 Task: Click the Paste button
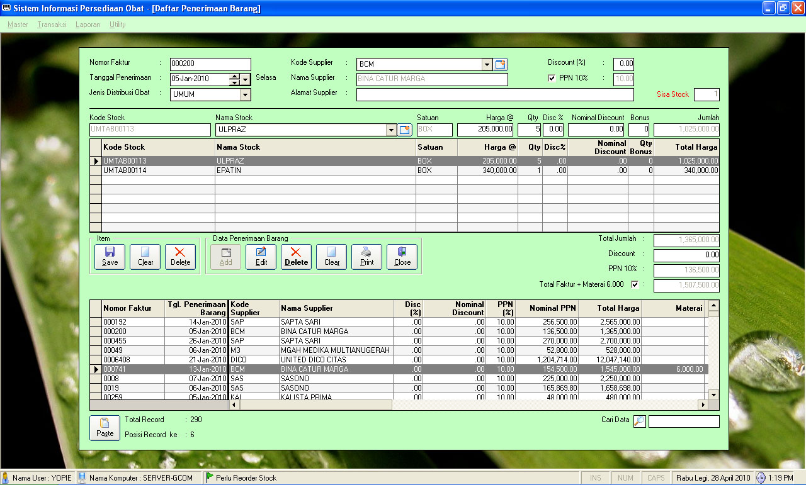105,428
